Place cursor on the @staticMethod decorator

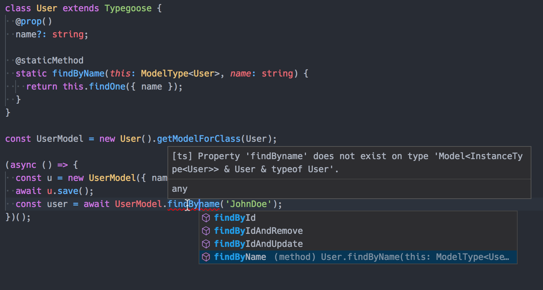click(49, 60)
